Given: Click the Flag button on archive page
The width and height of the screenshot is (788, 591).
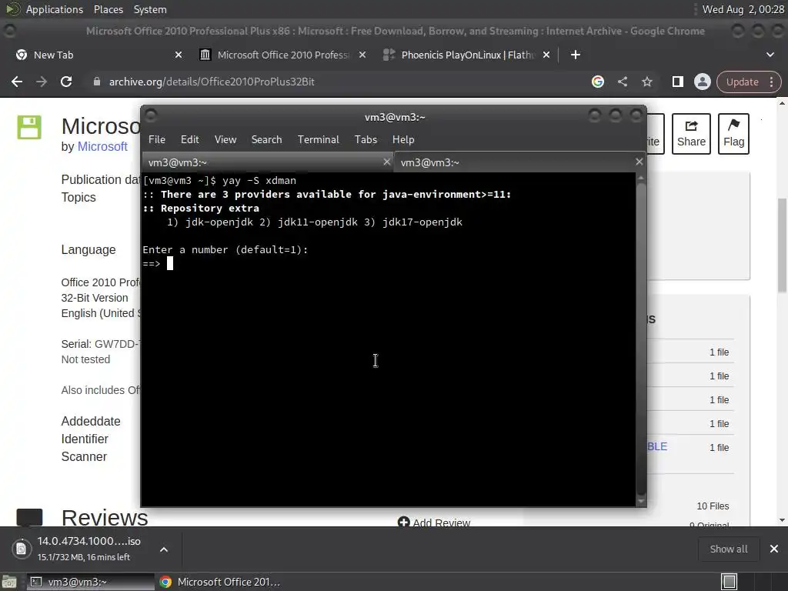Looking at the screenshot, I should click(x=733, y=134).
